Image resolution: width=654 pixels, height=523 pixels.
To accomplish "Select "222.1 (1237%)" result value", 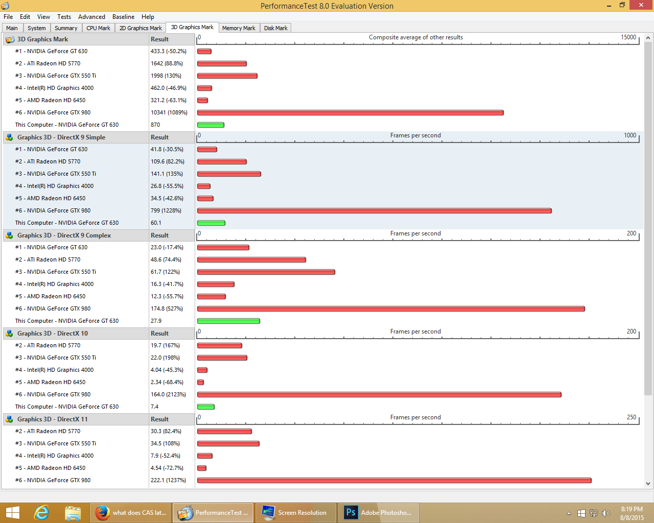I will [x=168, y=481].
